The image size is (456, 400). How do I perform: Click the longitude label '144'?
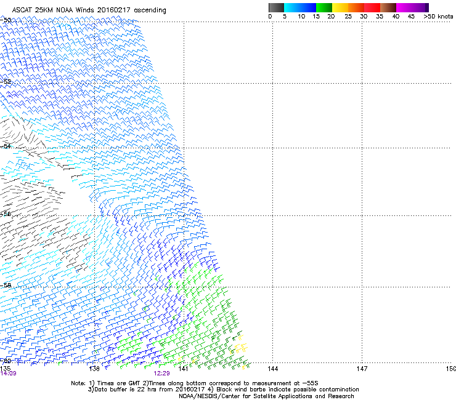point(272,369)
